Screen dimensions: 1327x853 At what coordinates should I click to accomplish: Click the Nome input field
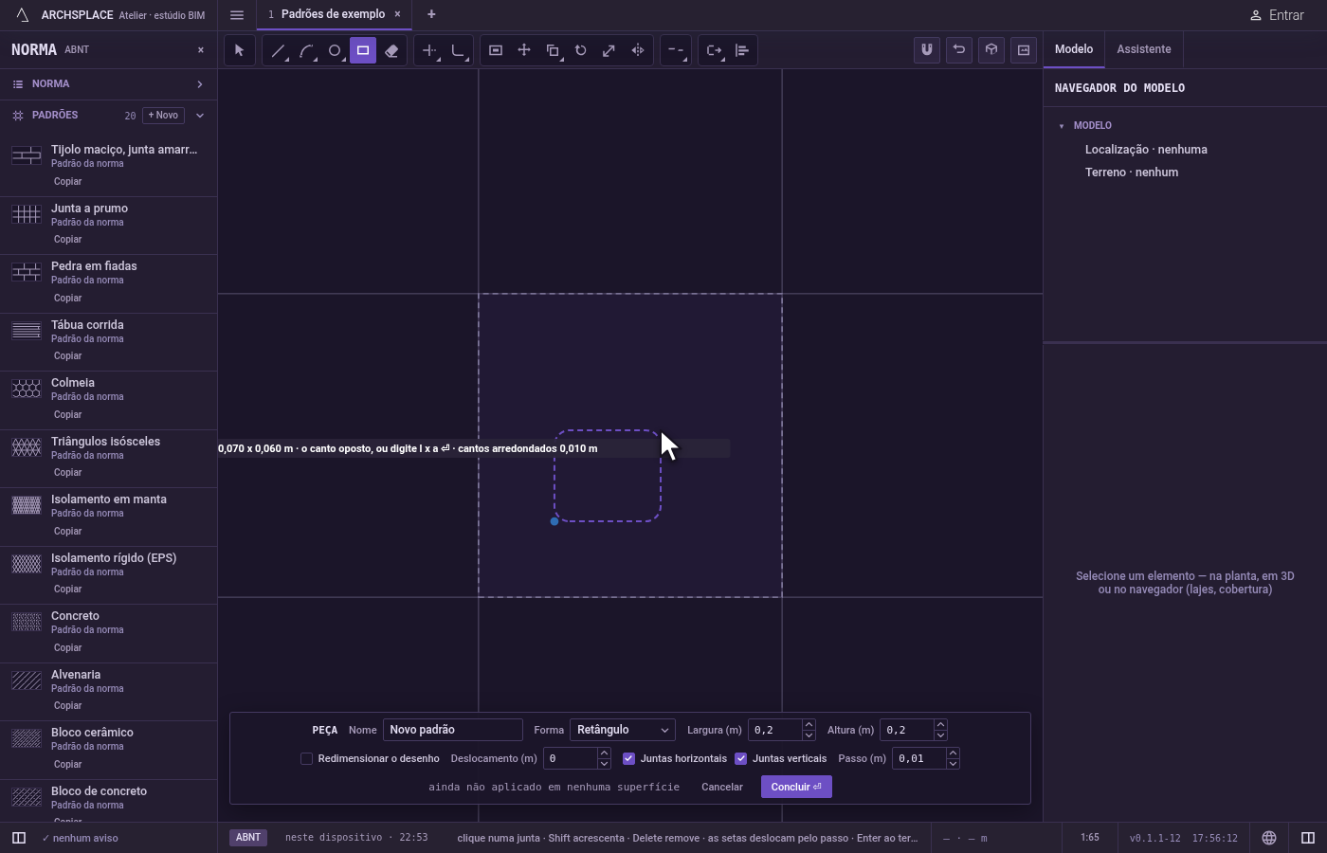pos(453,730)
